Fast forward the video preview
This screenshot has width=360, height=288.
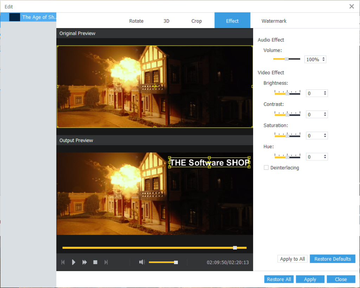[84, 262]
